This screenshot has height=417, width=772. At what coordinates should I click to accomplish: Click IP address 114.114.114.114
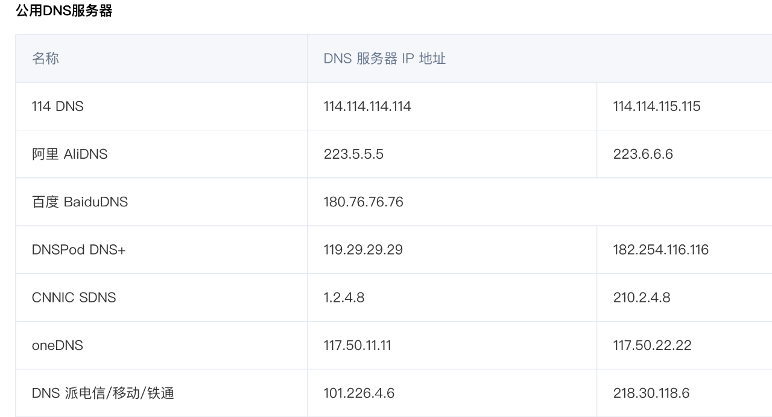pos(367,107)
